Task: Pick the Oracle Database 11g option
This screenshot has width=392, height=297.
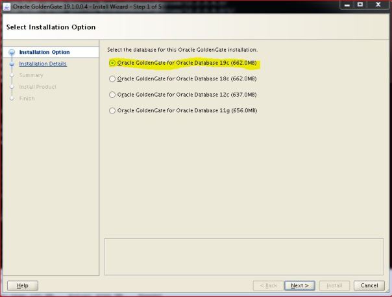Action: (112, 110)
